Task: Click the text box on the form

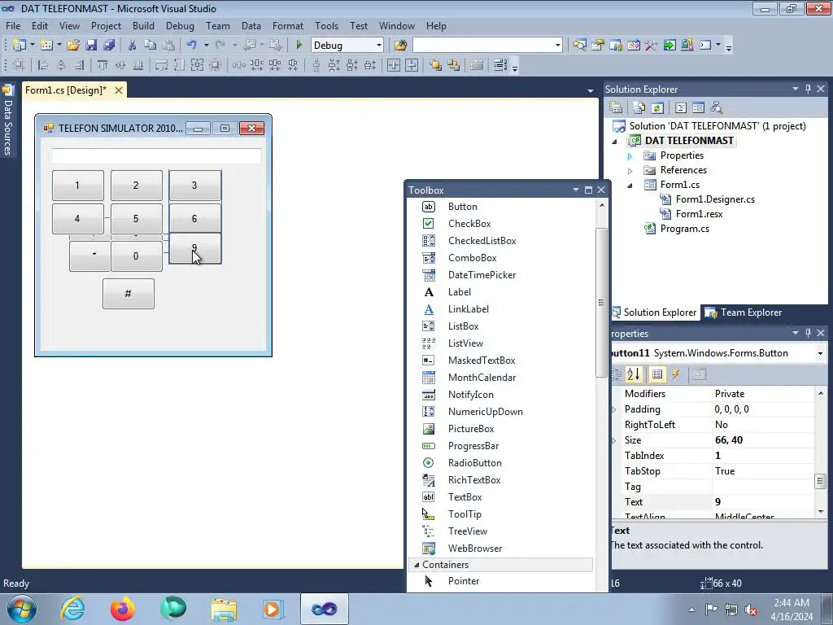Action: point(156,156)
